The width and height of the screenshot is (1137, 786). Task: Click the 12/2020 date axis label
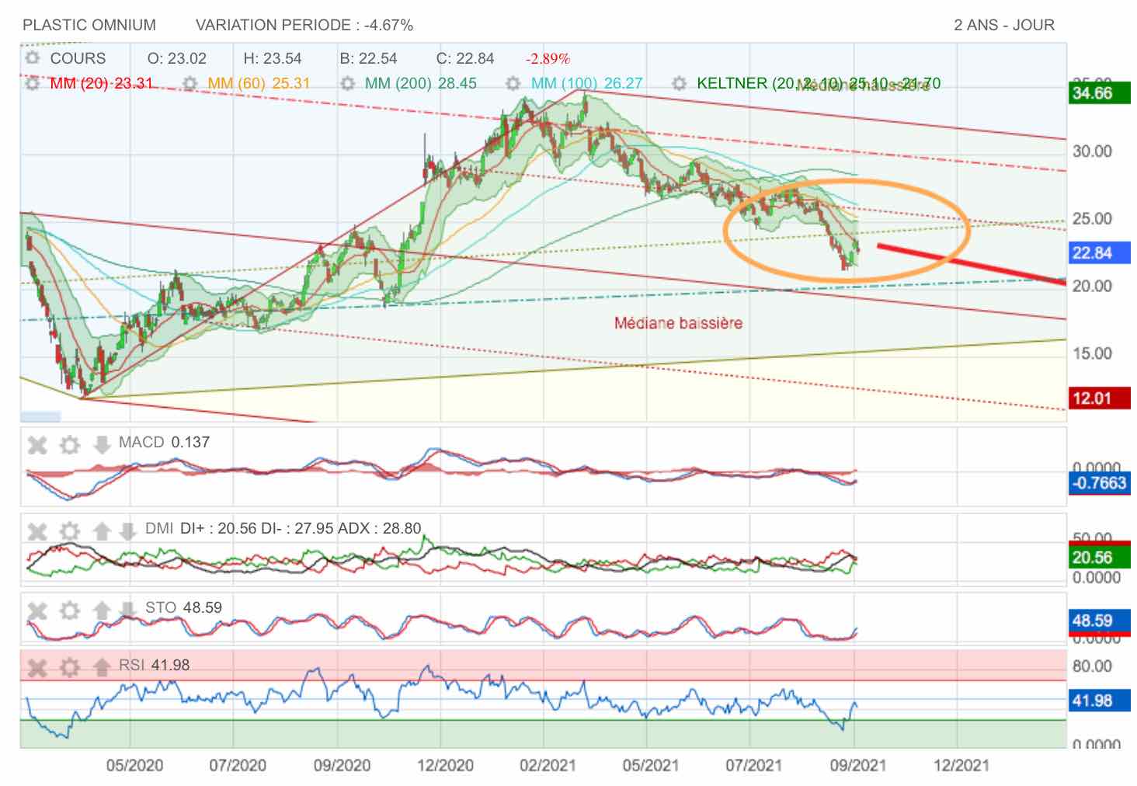tap(445, 766)
